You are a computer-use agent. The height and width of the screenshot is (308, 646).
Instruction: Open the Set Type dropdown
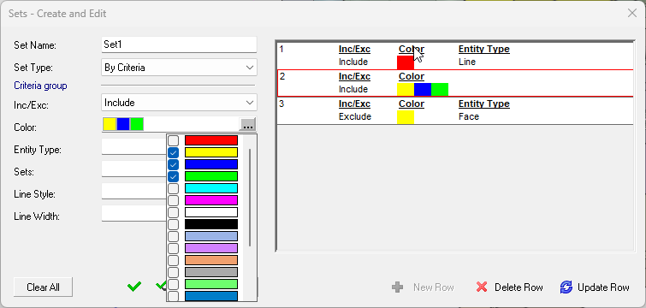point(179,68)
